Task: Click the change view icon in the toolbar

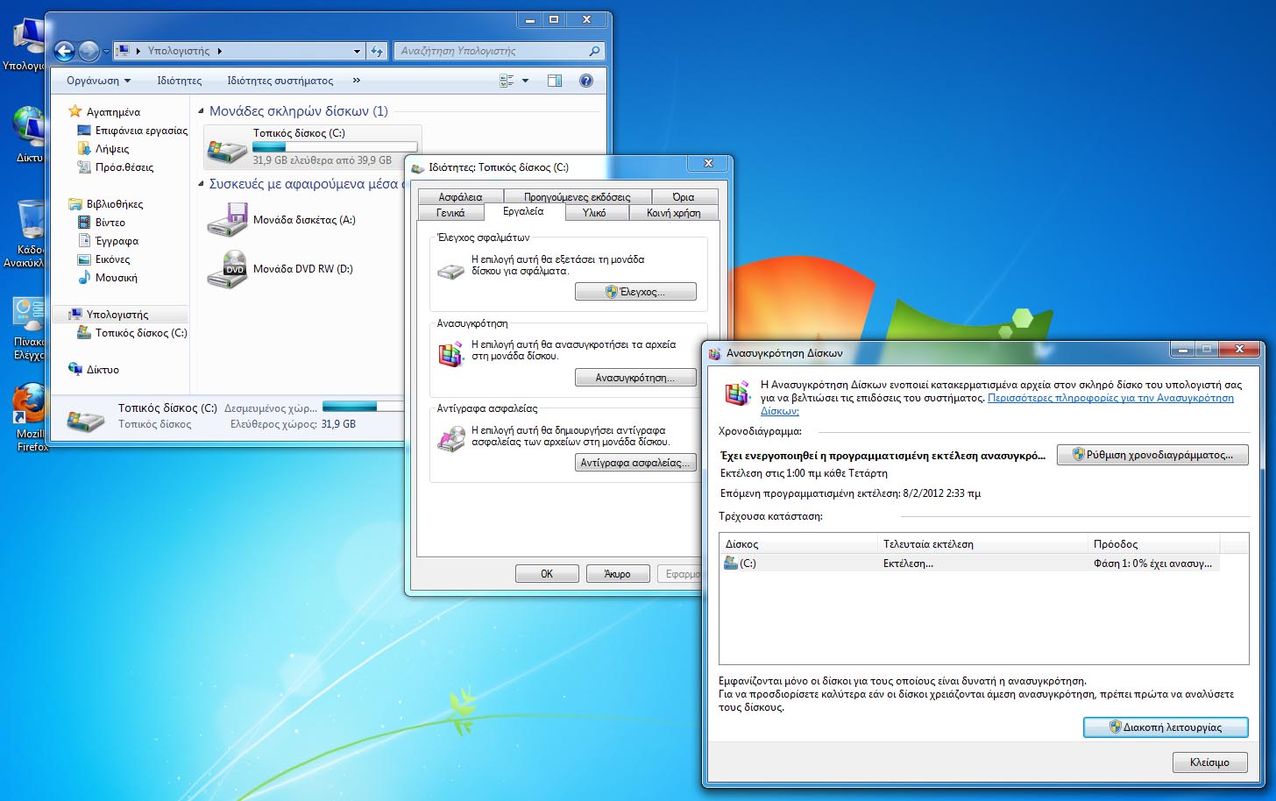Action: click(x=507, y=81)
